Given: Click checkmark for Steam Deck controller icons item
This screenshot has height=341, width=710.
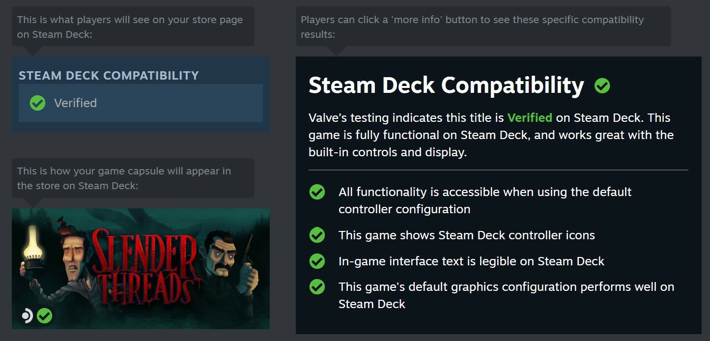Looking at the screenshot, I should point(317,235).
